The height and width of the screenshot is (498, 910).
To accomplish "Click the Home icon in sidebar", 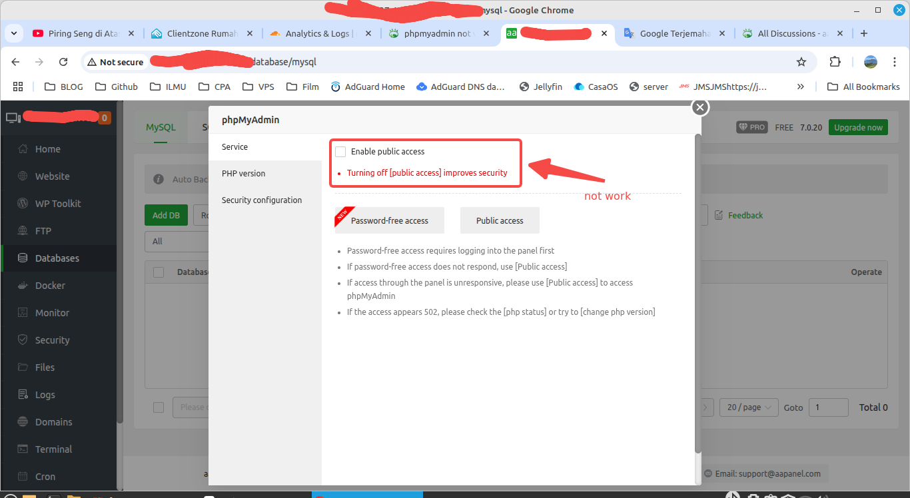I will [x=23, y=149].
